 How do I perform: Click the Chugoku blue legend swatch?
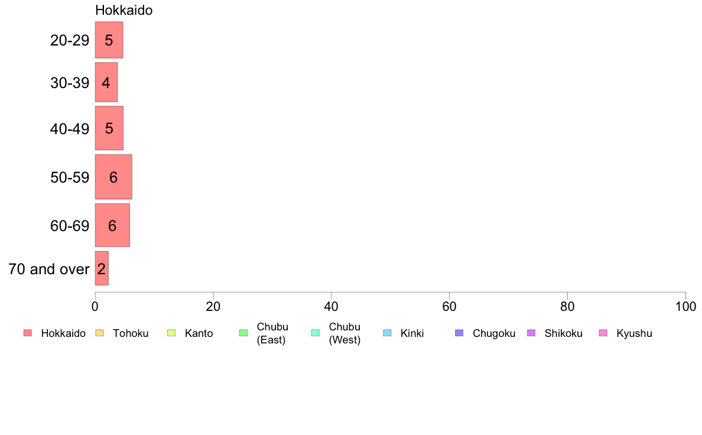point(459,333)
